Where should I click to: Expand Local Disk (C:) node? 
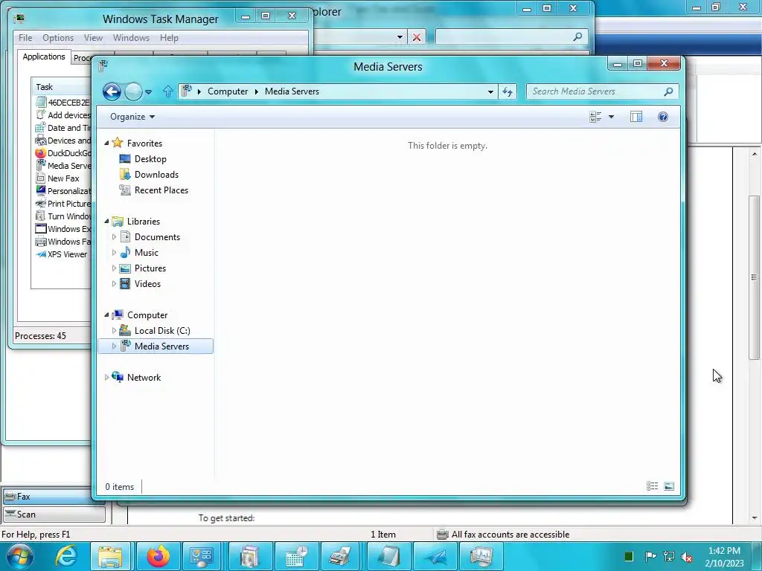114,331
